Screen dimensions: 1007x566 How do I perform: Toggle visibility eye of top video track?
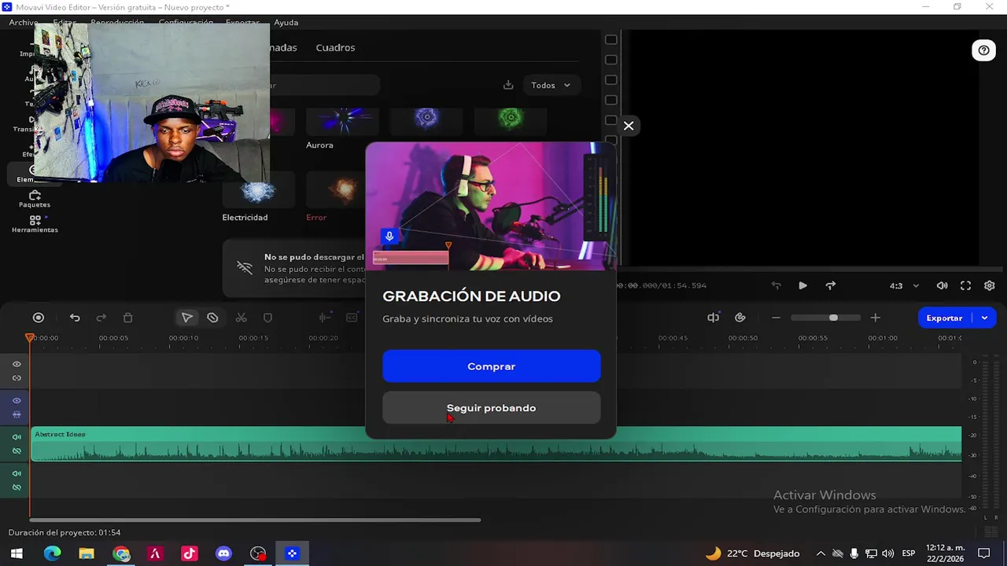point(17,364)
